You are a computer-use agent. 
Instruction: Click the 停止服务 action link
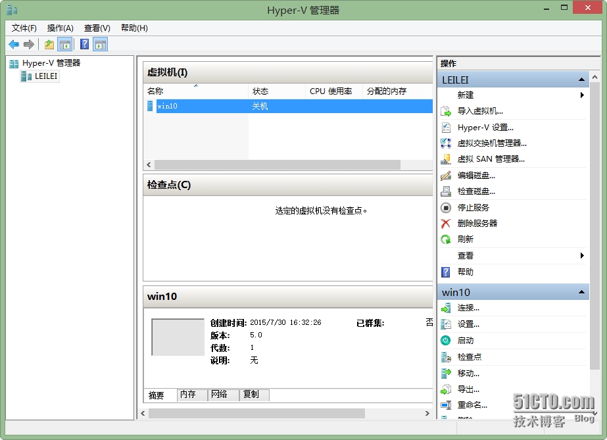(473, 208)
